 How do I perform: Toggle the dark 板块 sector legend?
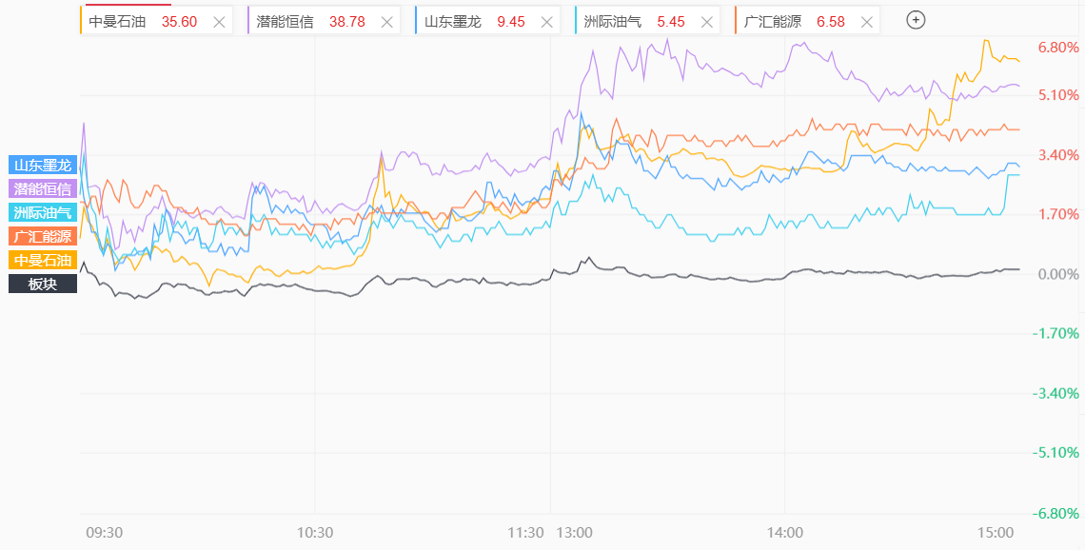tap(43, 284)
